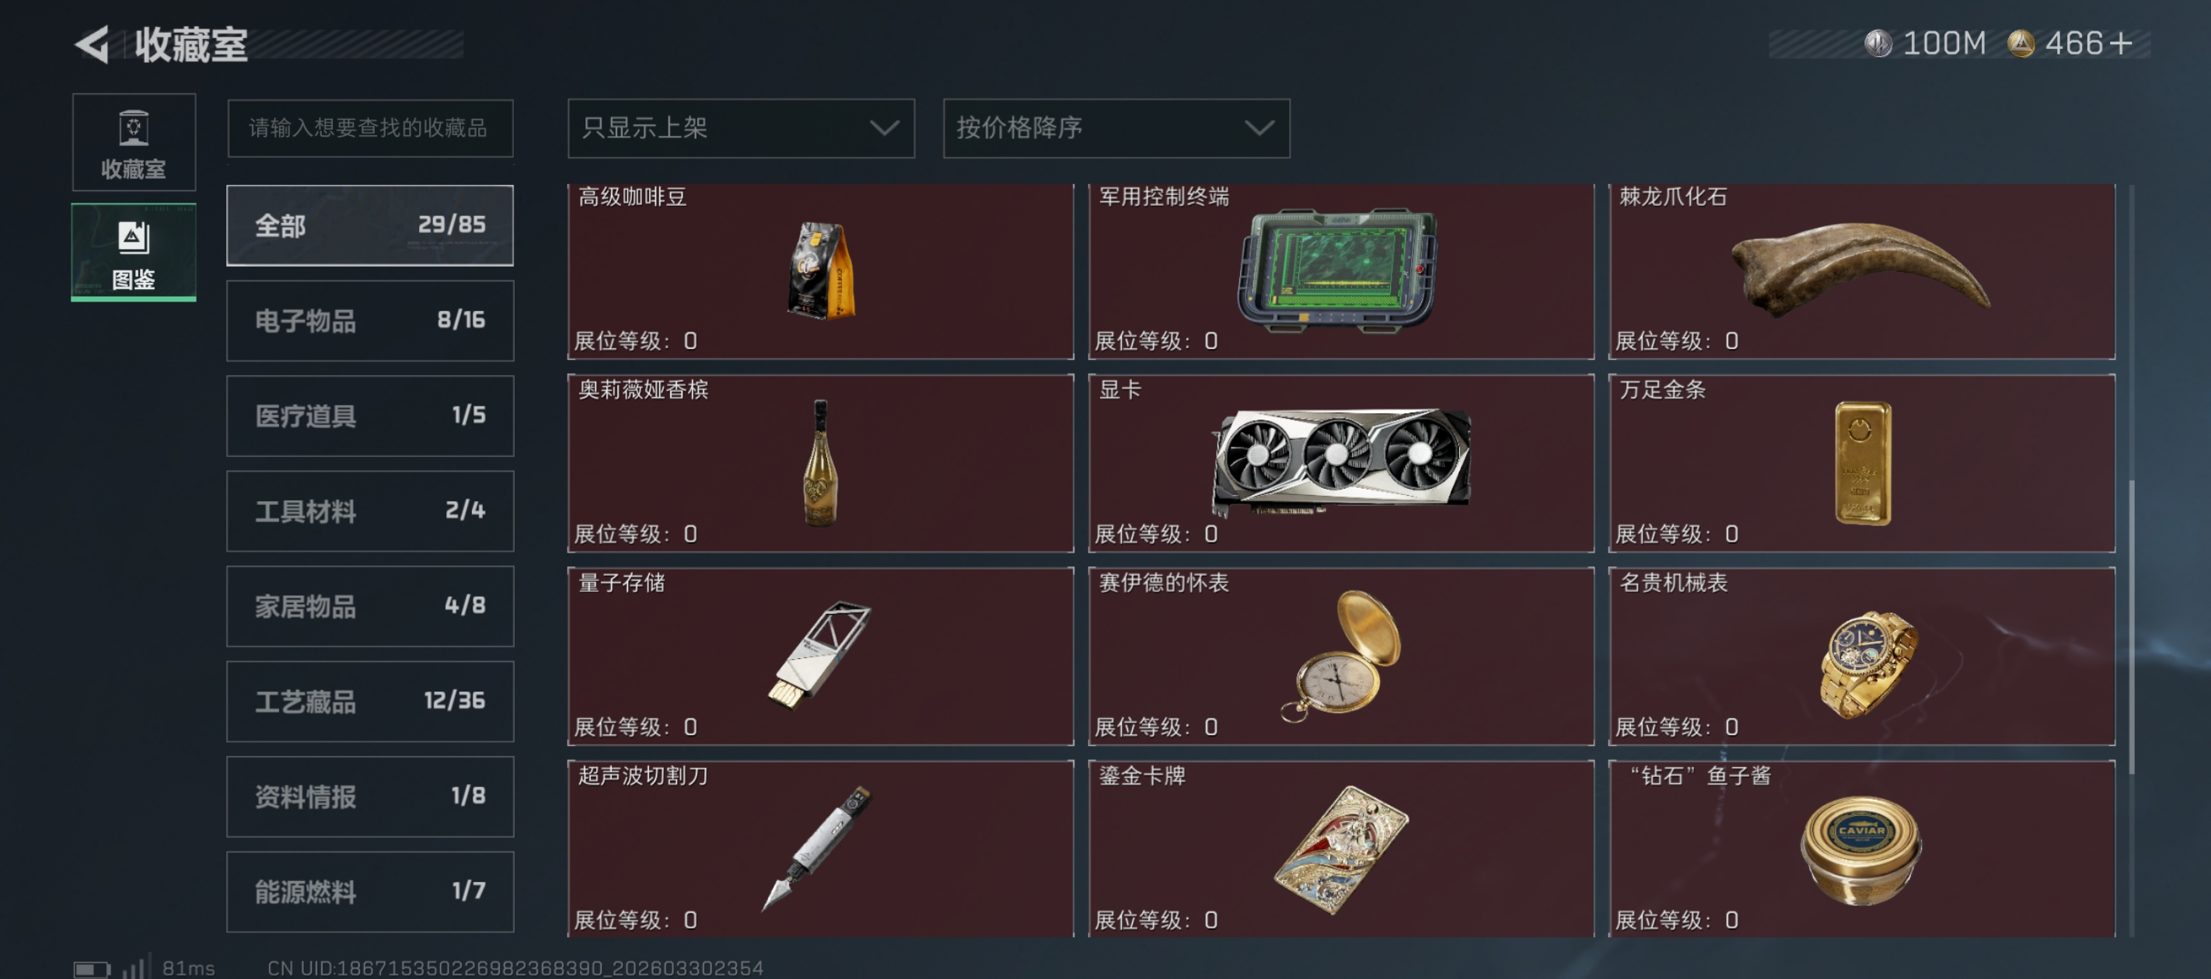Choose the 工艺藏品 category
This screenshot has width=2211, height=979.
tap(370, 701)
